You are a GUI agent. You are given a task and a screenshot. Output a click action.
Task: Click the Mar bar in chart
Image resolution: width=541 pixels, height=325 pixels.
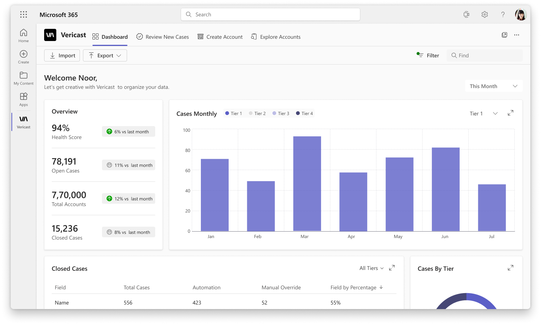(307, 184)
